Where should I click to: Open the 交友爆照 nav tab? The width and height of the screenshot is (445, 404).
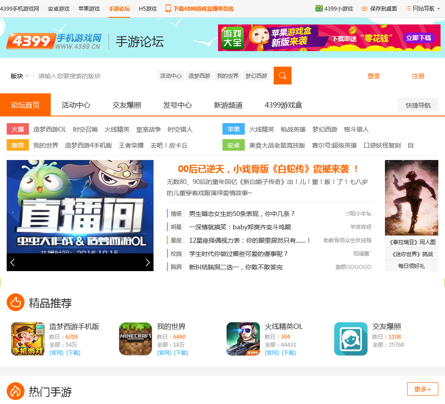point(127,105)
